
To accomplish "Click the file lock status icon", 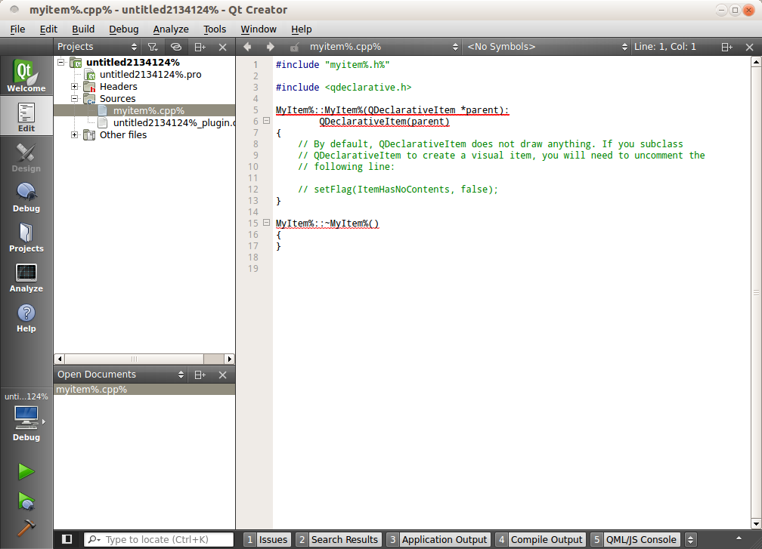I will [x=294, y=47].
